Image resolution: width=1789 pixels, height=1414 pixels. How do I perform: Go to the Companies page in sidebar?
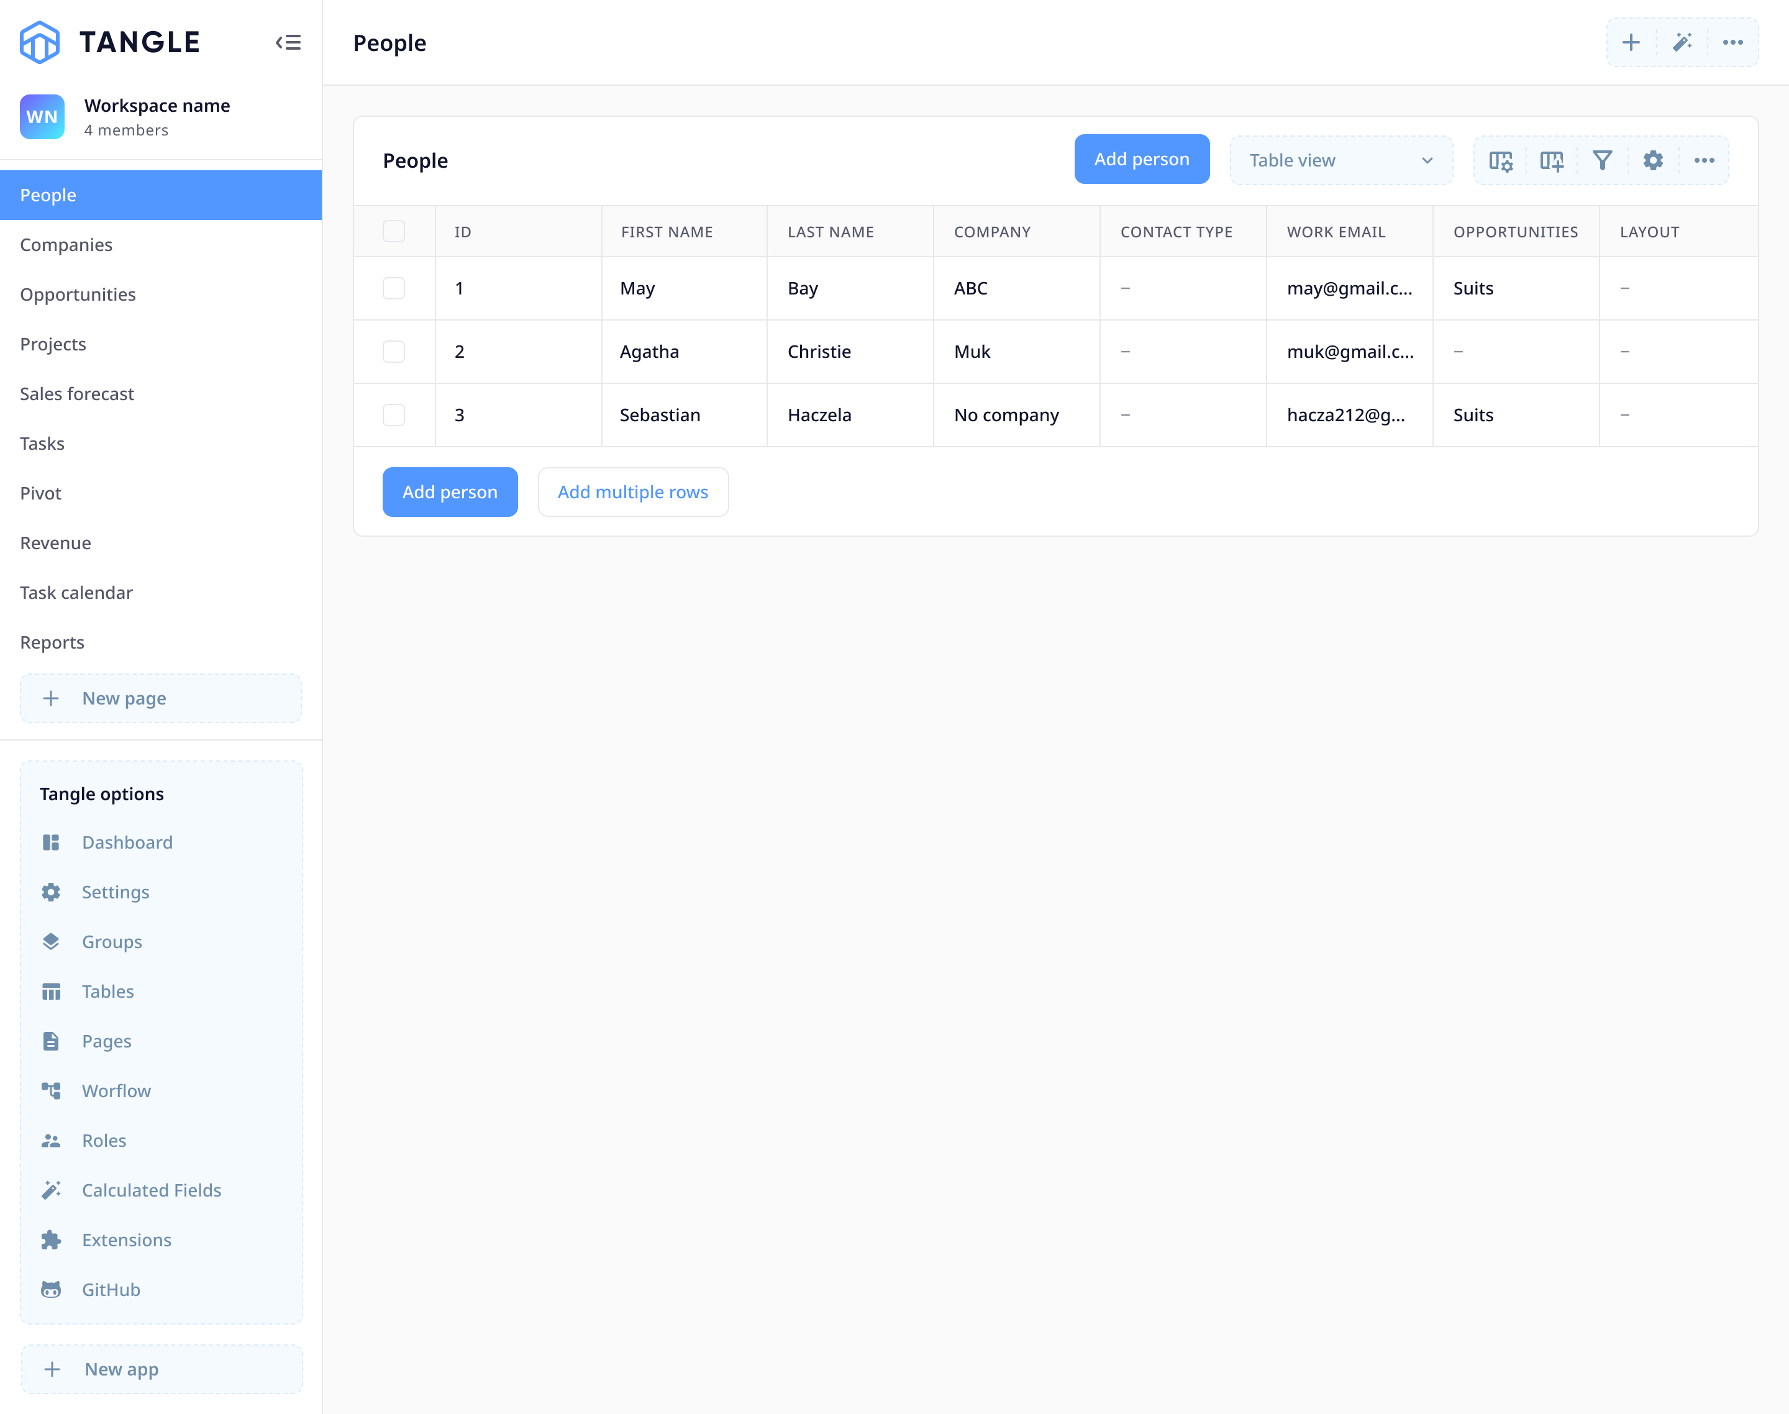point(66,245)
